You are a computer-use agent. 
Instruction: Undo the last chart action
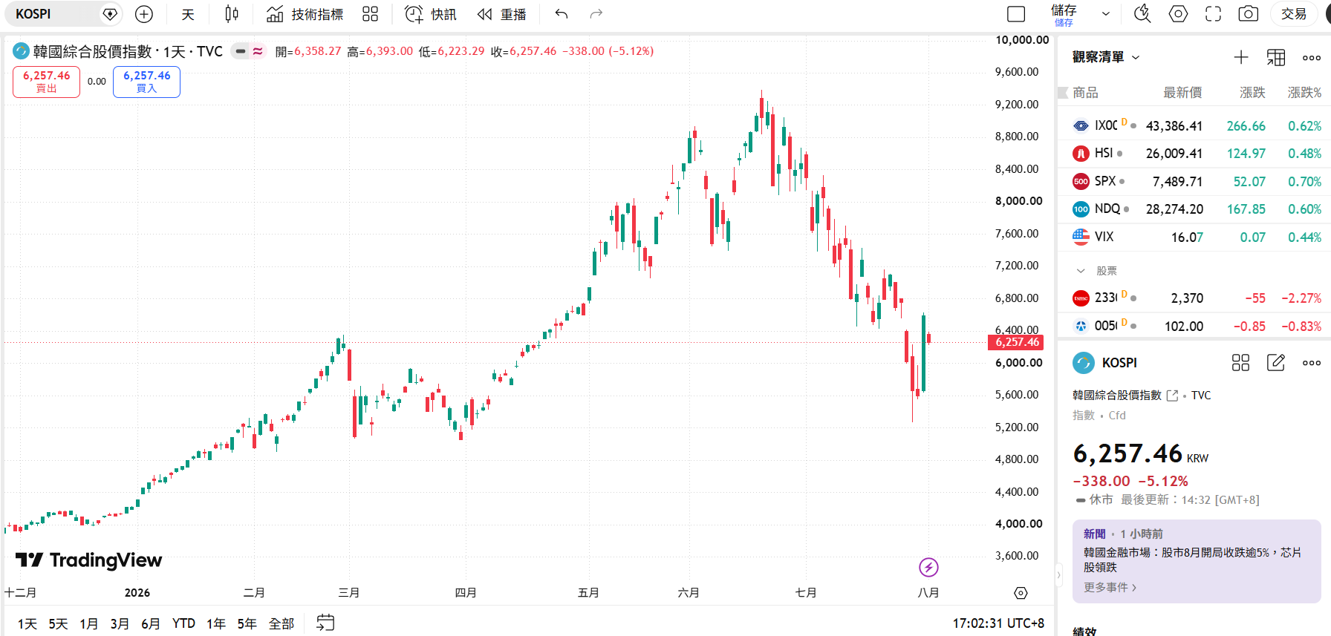[x=562, y=14]
